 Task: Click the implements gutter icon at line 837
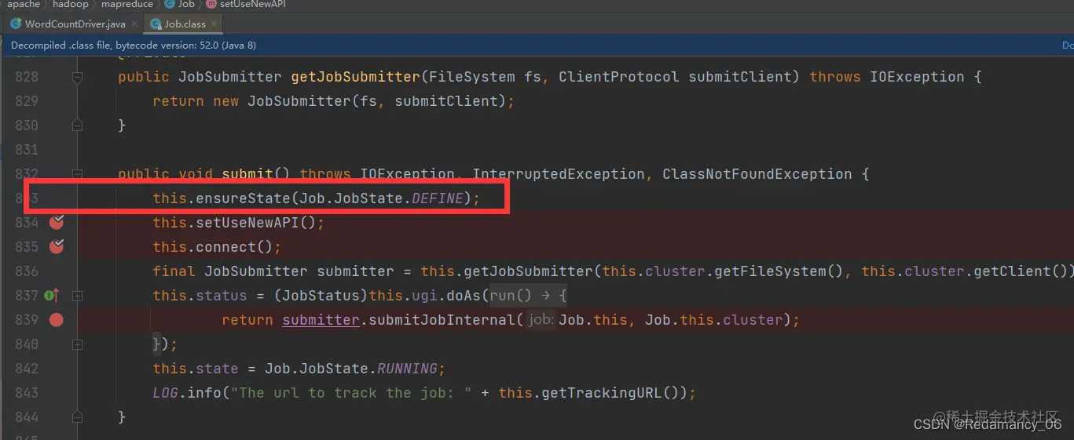click(51, 296)
